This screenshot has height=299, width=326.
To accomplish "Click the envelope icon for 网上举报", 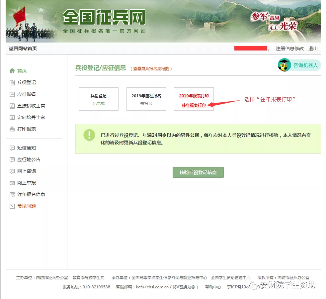I will 12,183.
